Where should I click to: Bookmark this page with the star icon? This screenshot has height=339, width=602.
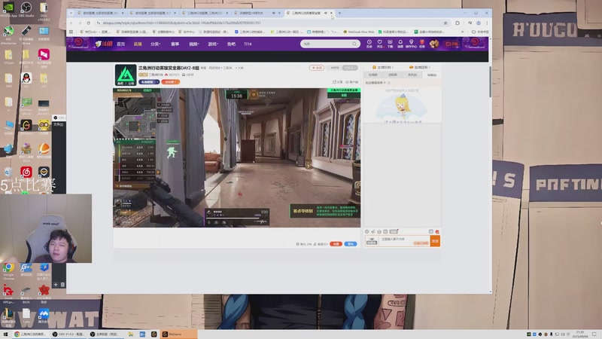click(445, 23)
